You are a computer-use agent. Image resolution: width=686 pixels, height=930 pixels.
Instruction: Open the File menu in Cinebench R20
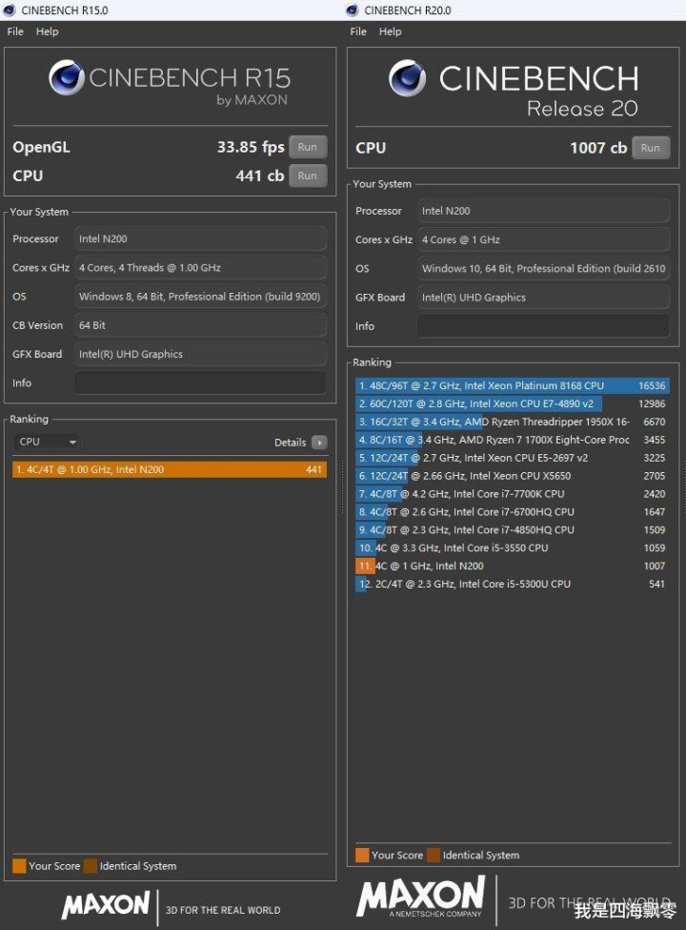358,31
